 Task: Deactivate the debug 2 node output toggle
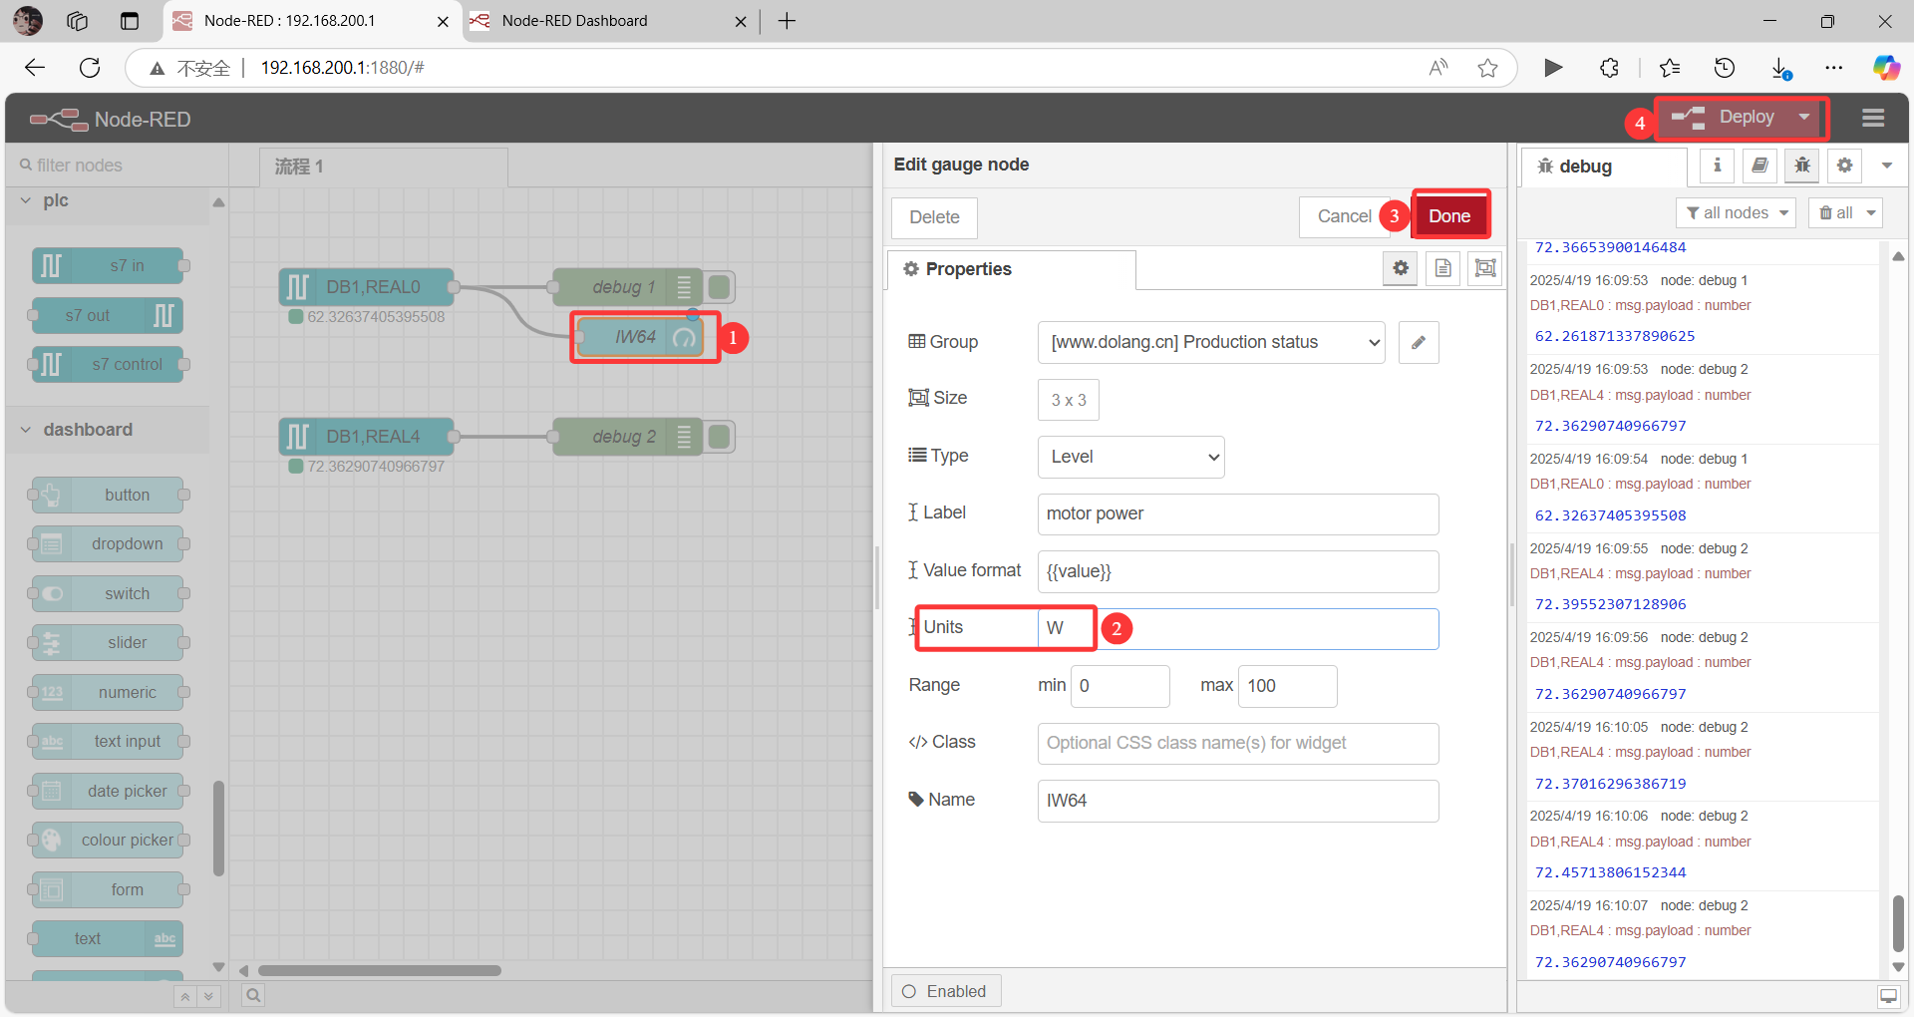pyautogui.click(x=720, y=436)
